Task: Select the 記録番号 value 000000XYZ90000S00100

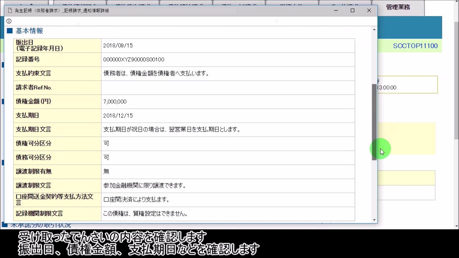Action: click(134, 59)
